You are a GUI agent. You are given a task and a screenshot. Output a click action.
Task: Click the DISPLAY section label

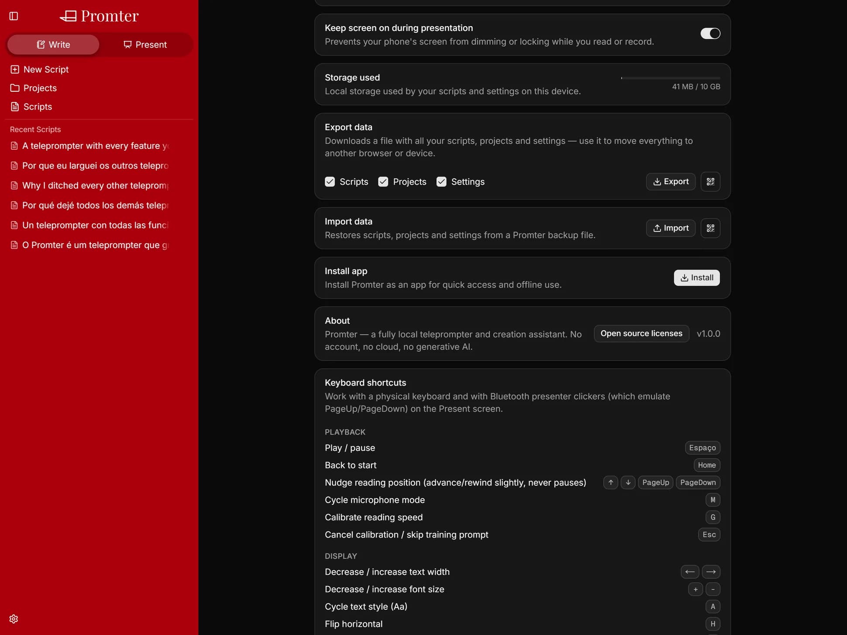[341, 556]
